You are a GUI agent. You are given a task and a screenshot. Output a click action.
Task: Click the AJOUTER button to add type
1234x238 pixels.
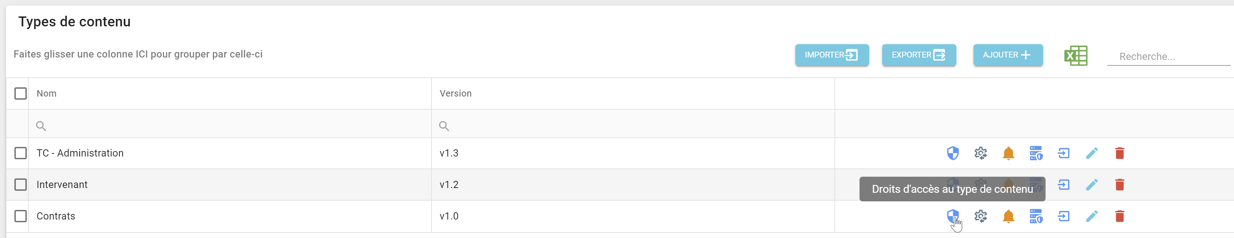pos(1007,55)
